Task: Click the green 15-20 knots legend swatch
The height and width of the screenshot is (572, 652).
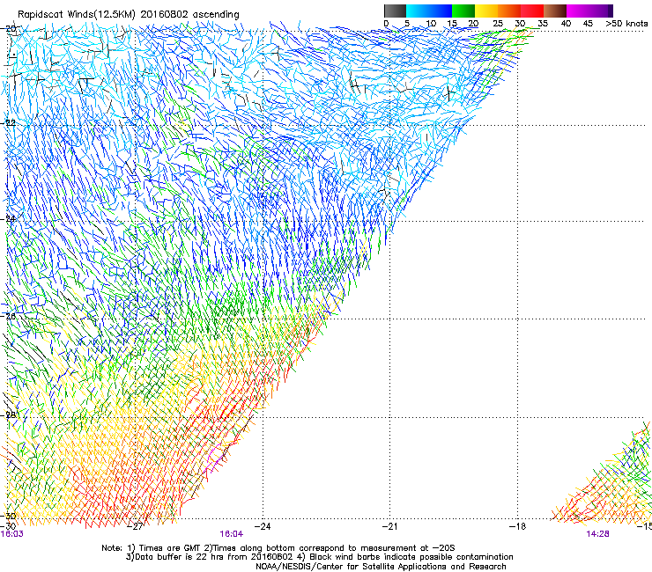Action: [463, 11]
